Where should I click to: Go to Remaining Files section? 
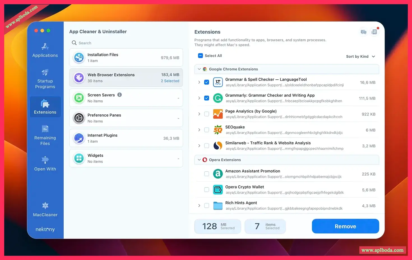[45, 136]
